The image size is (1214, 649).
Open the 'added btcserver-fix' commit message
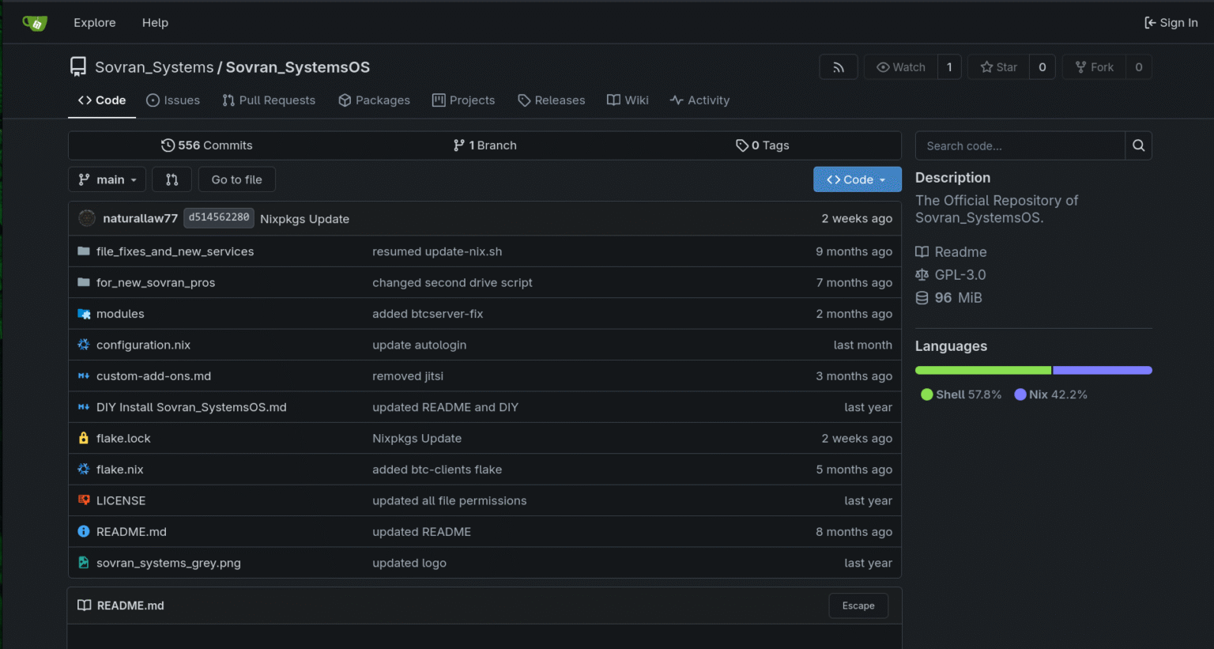pyautogui.click(x=428, y=314)
